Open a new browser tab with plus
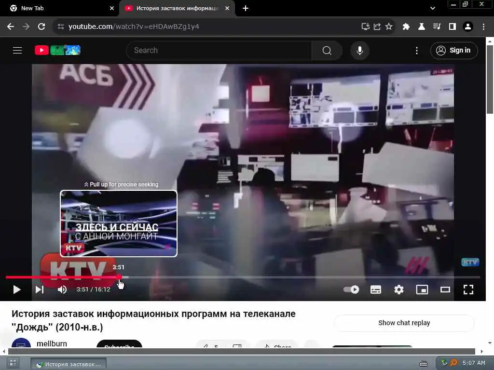 pos(246,9)
